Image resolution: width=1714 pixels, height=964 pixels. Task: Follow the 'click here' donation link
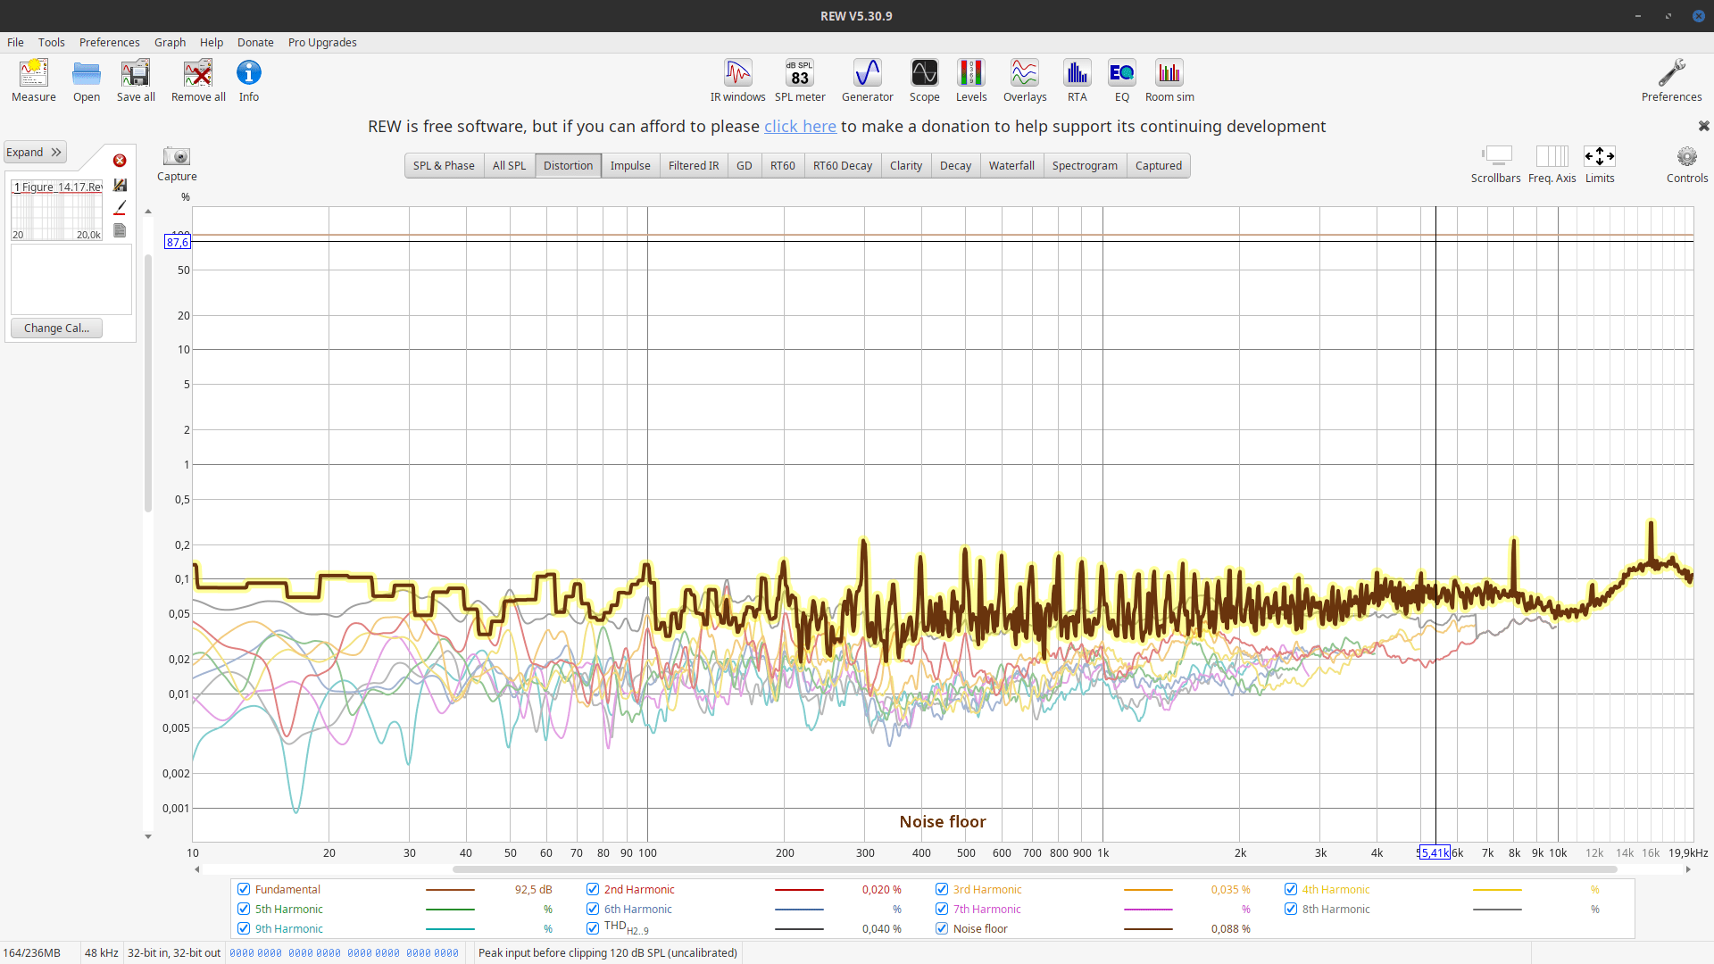(x=800, y=126)
